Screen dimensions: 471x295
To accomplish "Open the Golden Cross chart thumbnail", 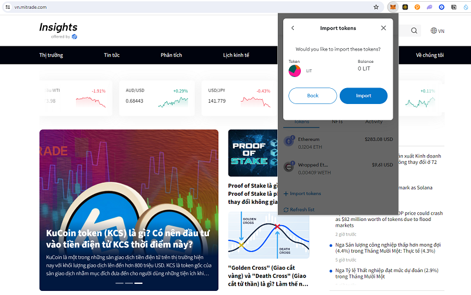I will pos(268,235).
